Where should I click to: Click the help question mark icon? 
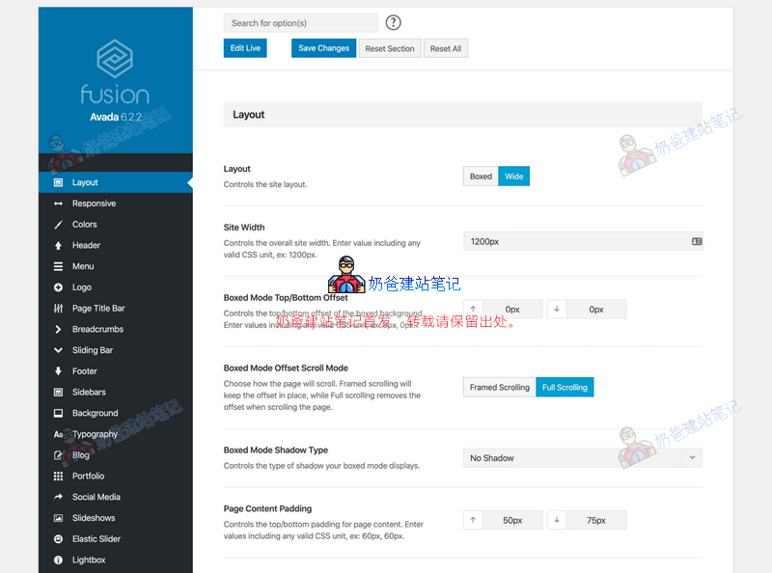click(x=393, y=23)
